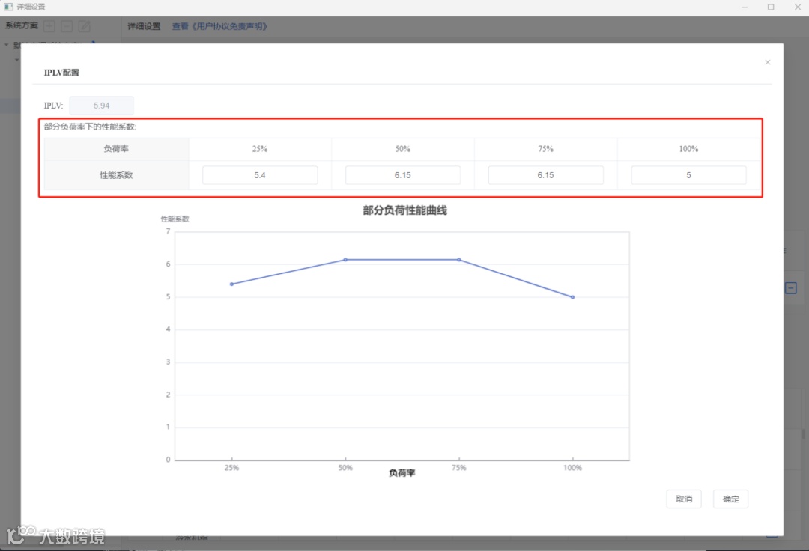Edit the 75% performance coefficient field
Image resolution: width=809 pixels, height=551 pixels.
545,175
